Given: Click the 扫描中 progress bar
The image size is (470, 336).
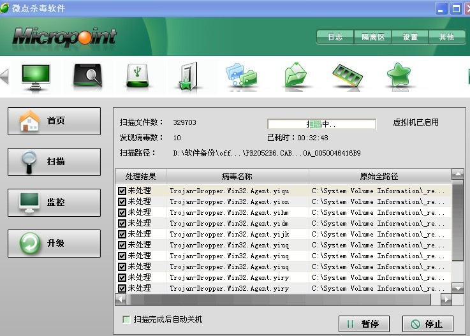Looking at the screenshot, I should (x=321, y=124).
